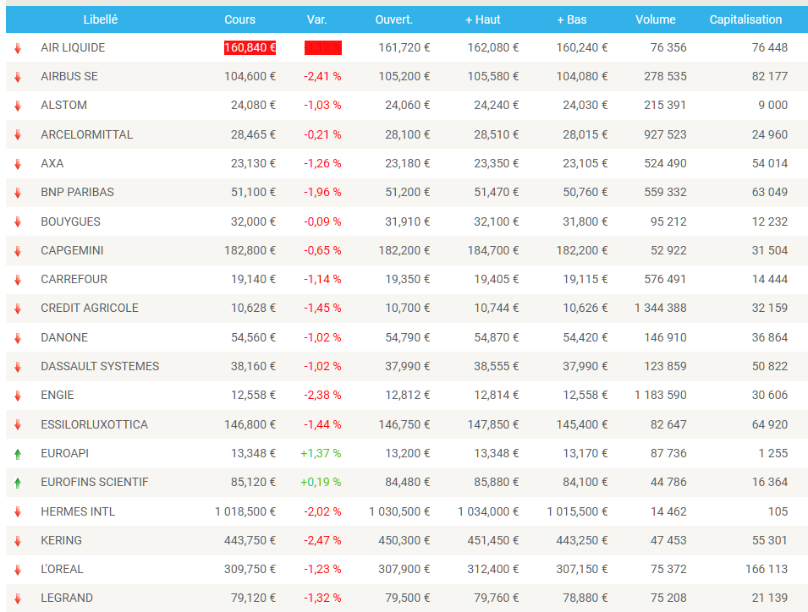Click the red arrow icon next to BNP PARIBAS
The image size is (808, 612).
point(18,193)
